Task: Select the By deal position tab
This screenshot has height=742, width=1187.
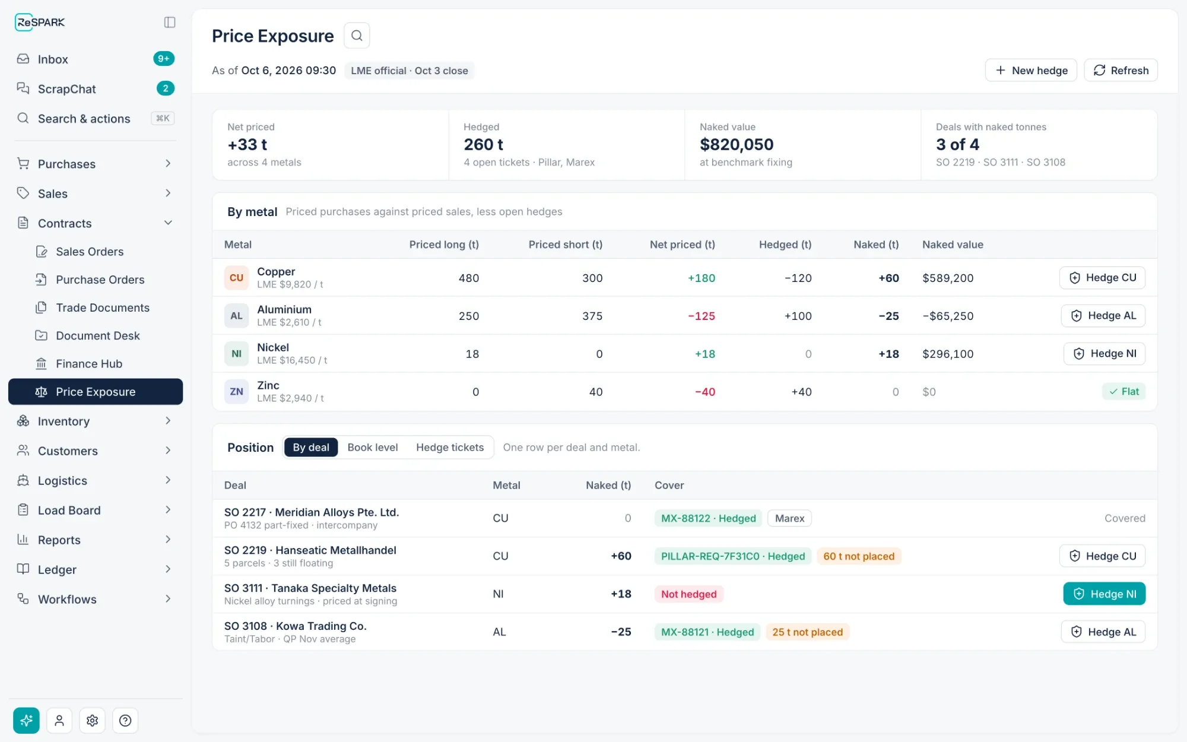Action: (x=311, y=448)
